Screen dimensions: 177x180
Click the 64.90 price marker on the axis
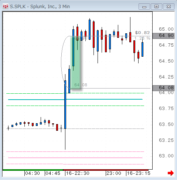[x=163, y=36]
